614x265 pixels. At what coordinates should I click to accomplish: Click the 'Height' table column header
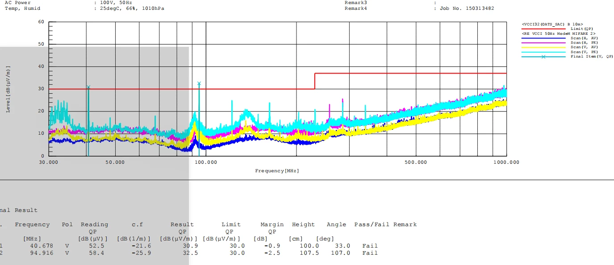303,224
